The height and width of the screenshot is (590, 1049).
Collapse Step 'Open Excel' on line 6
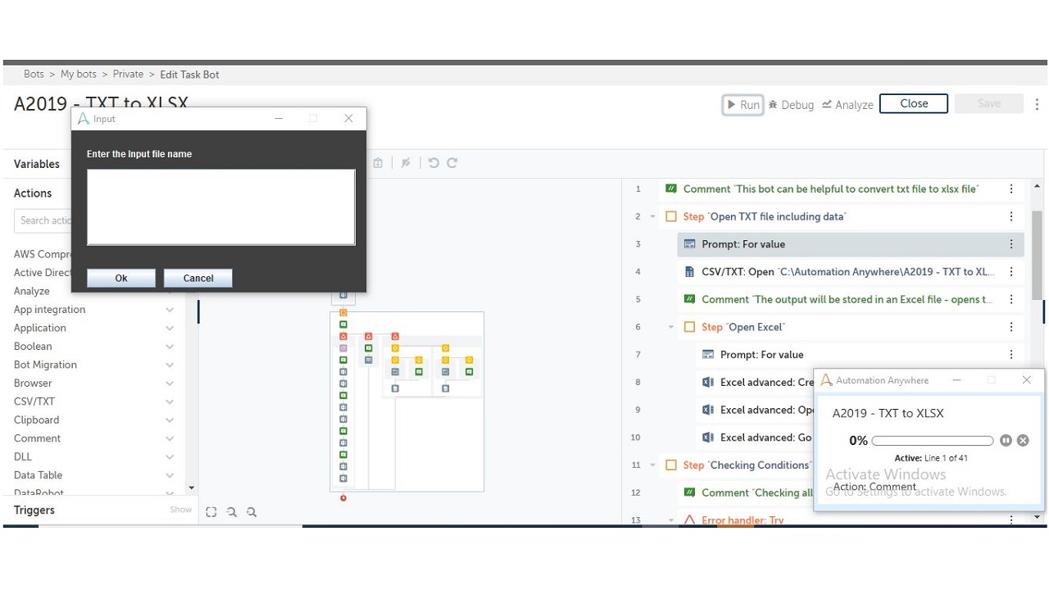(x=671, y=327)
